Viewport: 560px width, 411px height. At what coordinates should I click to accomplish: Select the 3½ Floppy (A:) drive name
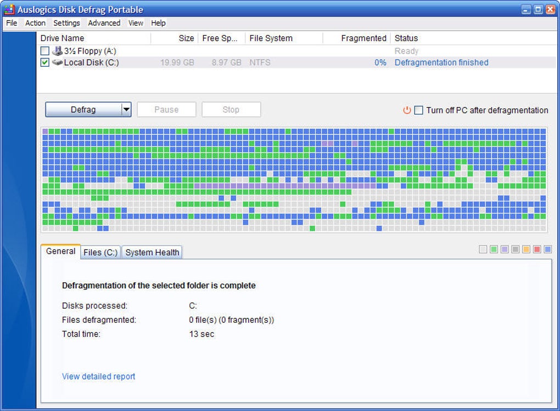click(90, 51)
